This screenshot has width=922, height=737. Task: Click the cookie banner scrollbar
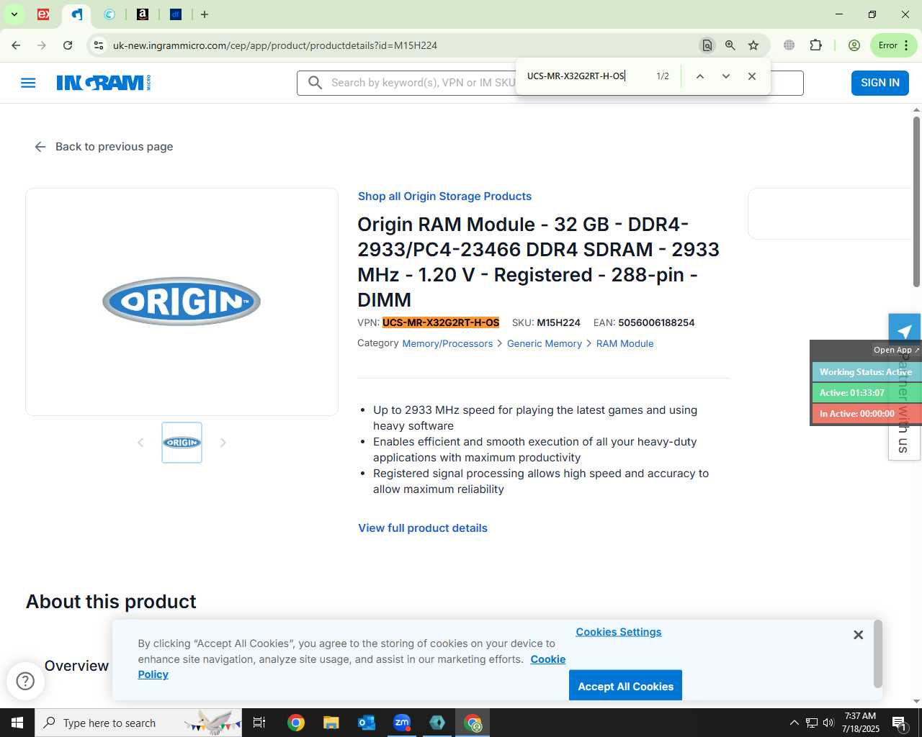pos(877,654)
